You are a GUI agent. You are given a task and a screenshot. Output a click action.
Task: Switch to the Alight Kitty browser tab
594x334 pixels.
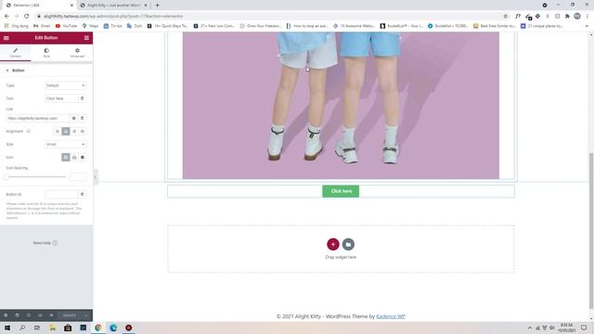(x=113, y=6)
